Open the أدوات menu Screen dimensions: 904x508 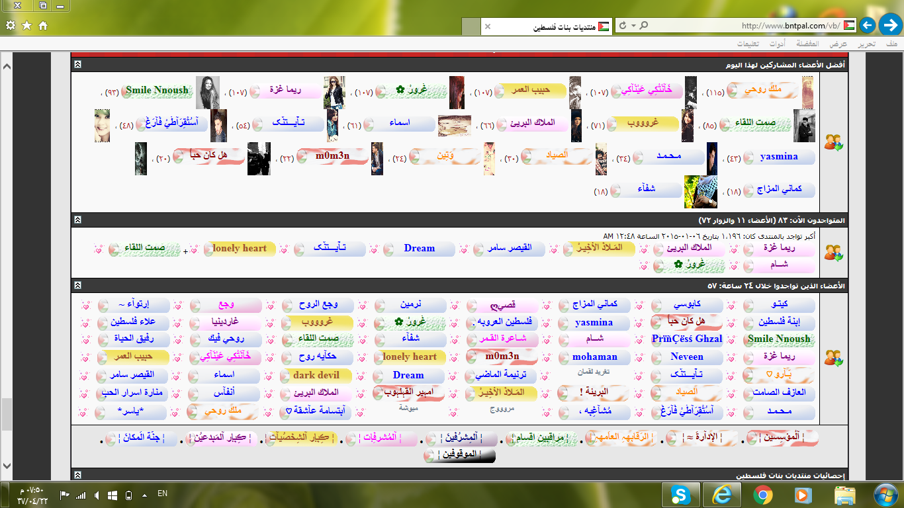pyautogui.click(x=777, y=44)
